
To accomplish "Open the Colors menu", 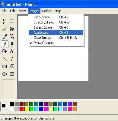I will [x=46, y=11].
